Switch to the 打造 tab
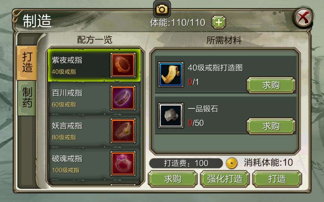This screenshot has height=202, width=324. [x=27, y=63]
